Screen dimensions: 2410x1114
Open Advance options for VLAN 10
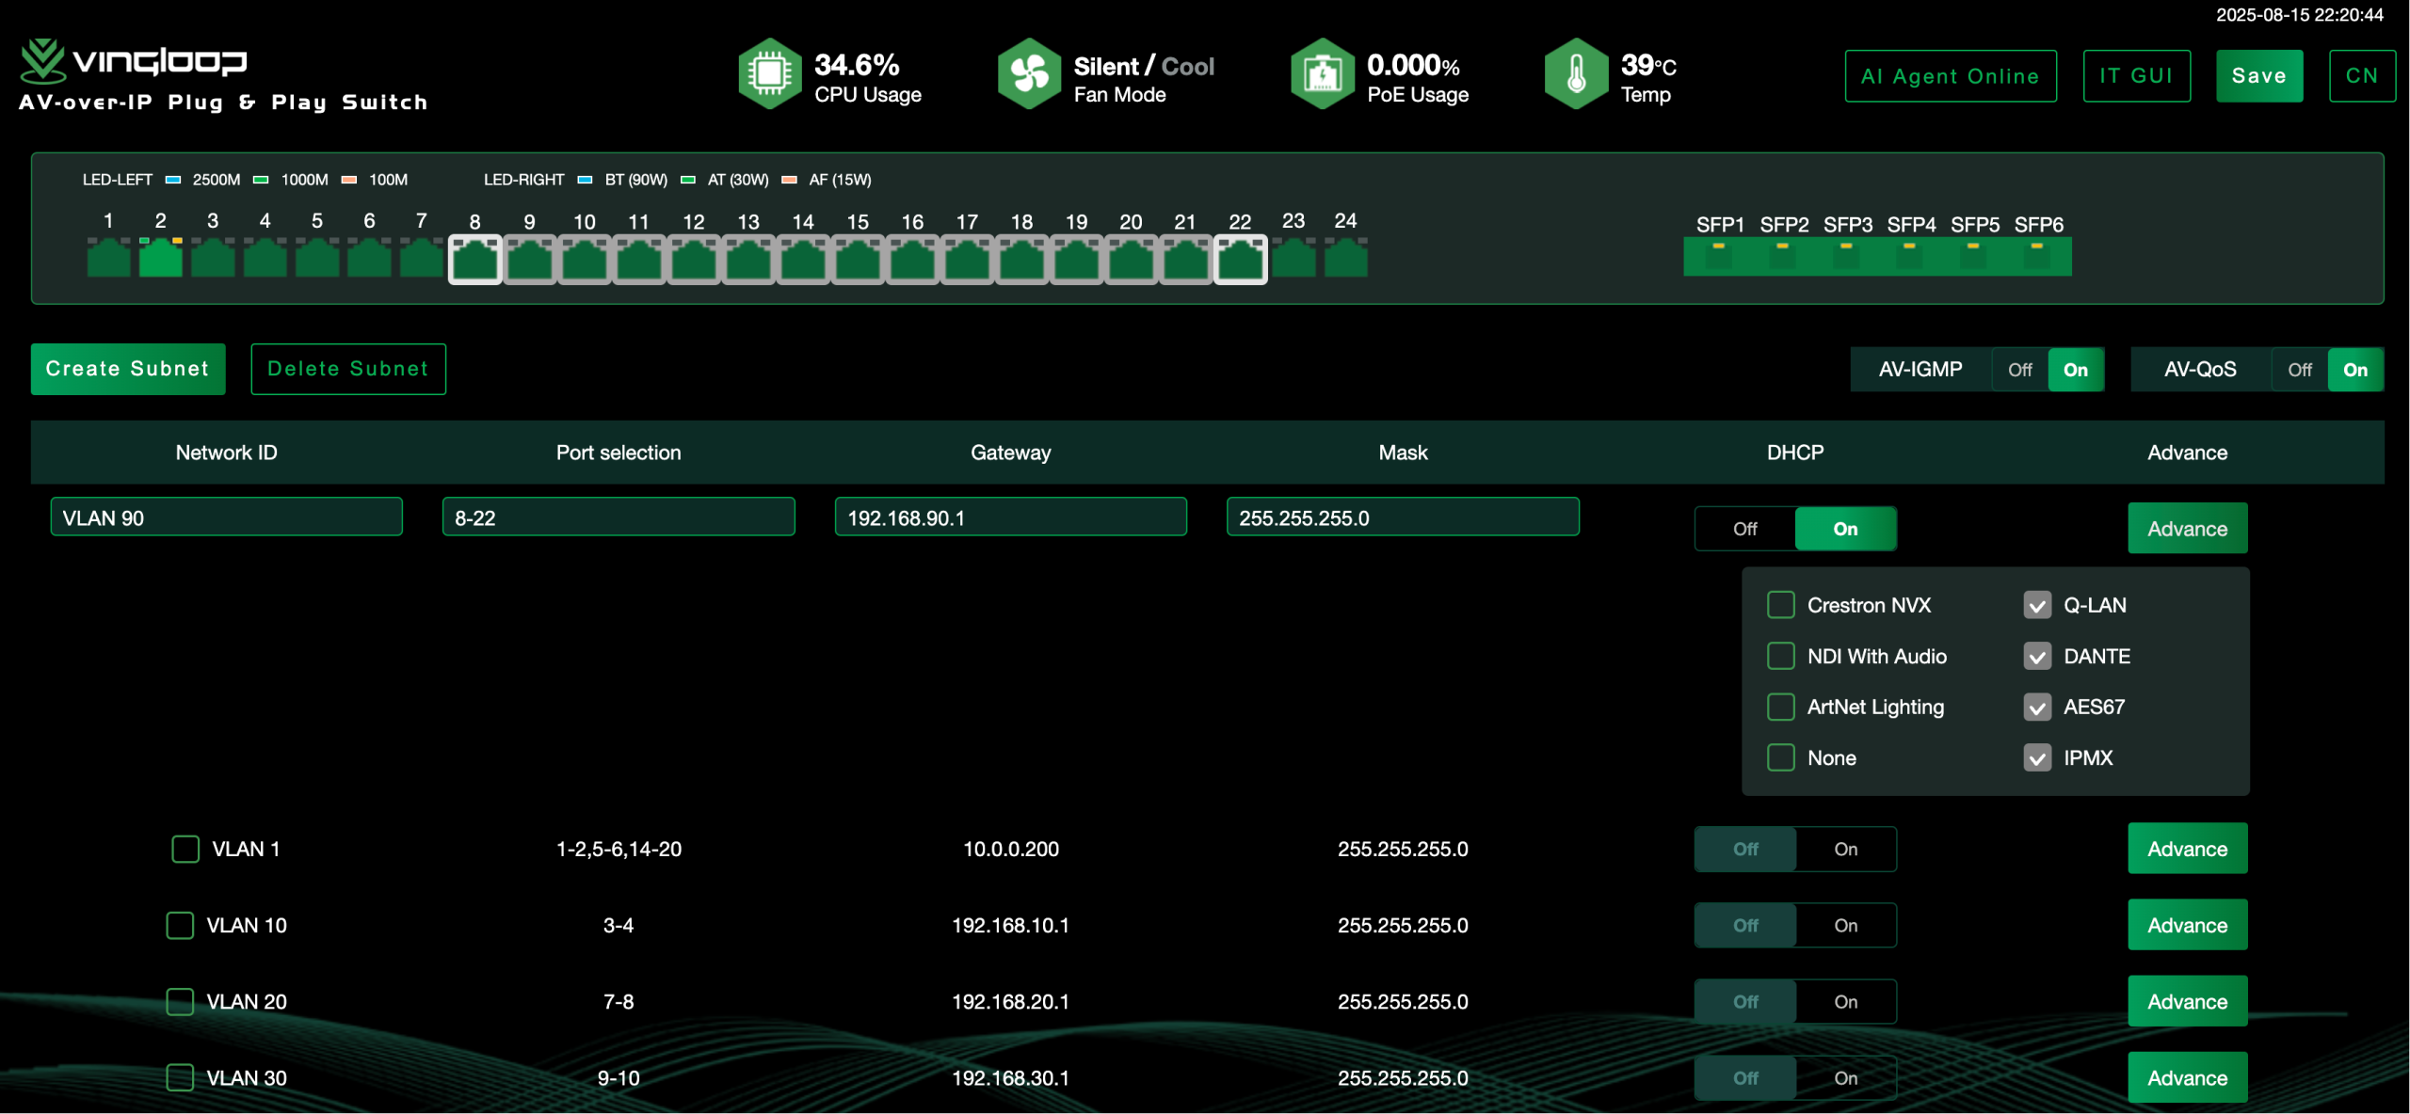pyautogui.click(x=2187, y=925)
